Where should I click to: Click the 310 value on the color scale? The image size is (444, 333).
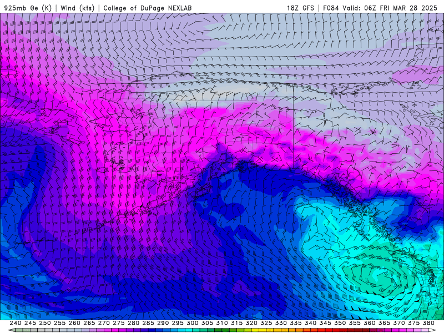tap(222, 323)
